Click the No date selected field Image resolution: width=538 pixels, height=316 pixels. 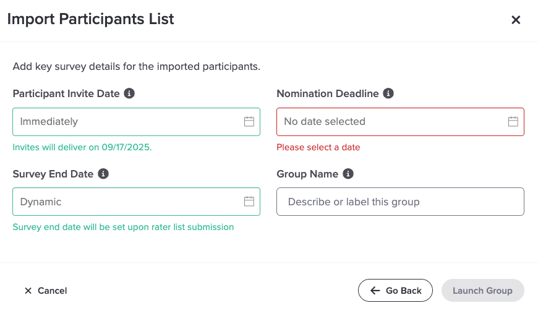tap(390, 122)
